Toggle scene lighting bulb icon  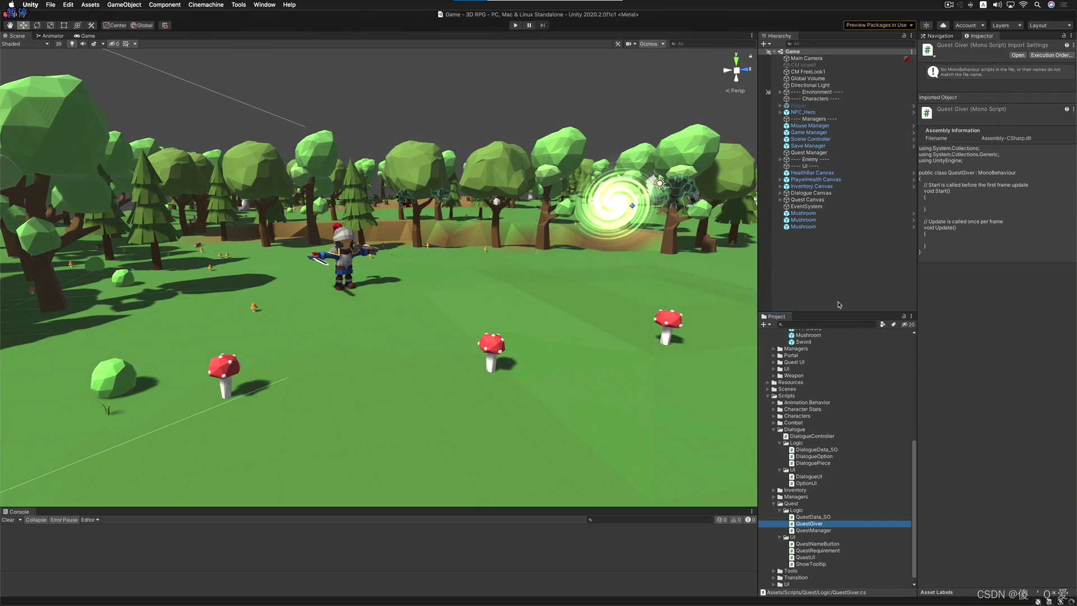[x=72, y=44]
